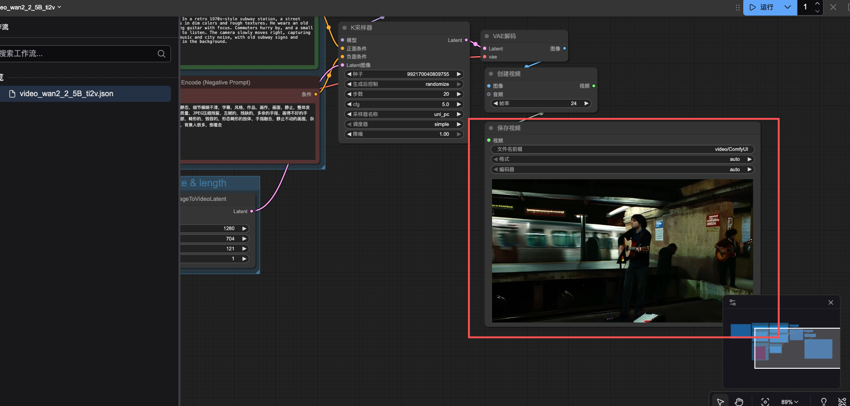Increase batch count with up arrow
Viewport: 850px width, 406px height.
(x=817, y=4)
